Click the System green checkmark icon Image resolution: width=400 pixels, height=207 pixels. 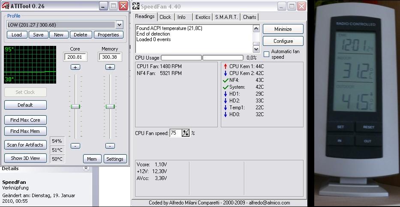(225, 87)
